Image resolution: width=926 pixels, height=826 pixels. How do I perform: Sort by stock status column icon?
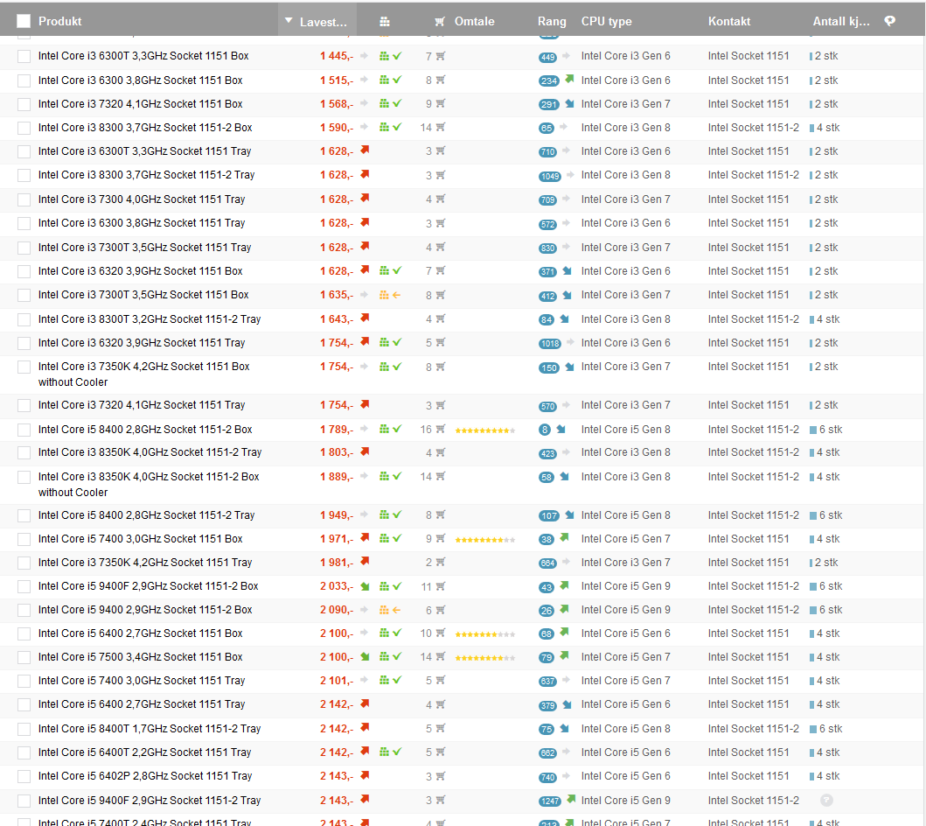click(x=385, y=22)
